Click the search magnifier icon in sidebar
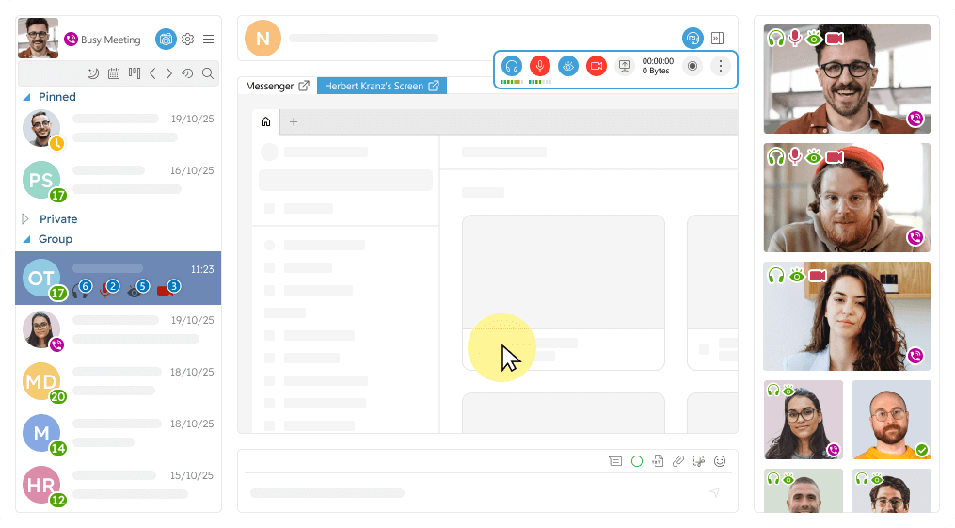 click(x=208, y=73)
